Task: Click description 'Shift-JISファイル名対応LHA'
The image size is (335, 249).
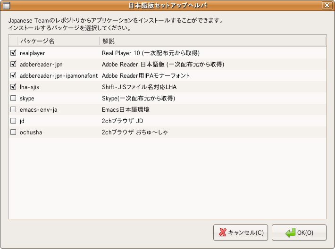Action: click(x=139, y=87)
